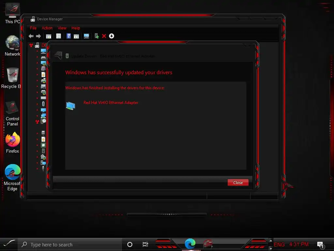Select the Recycle Bin desktop icon
Screen dimensions: 334x251
click(x=12, y=78)
